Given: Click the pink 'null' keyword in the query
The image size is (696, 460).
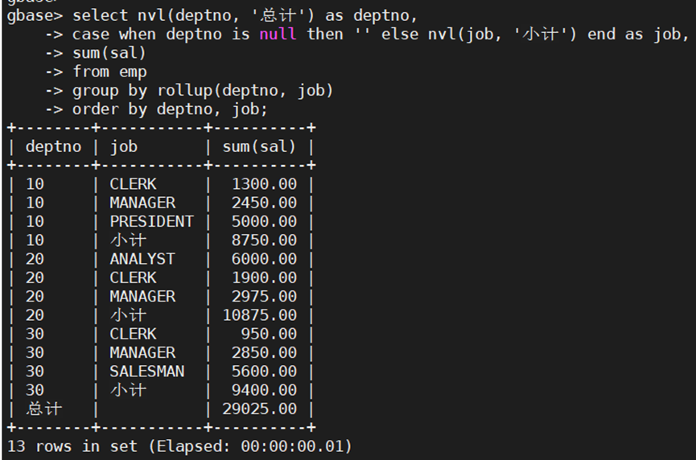Looking at the screenshot, I should point(278,34).
